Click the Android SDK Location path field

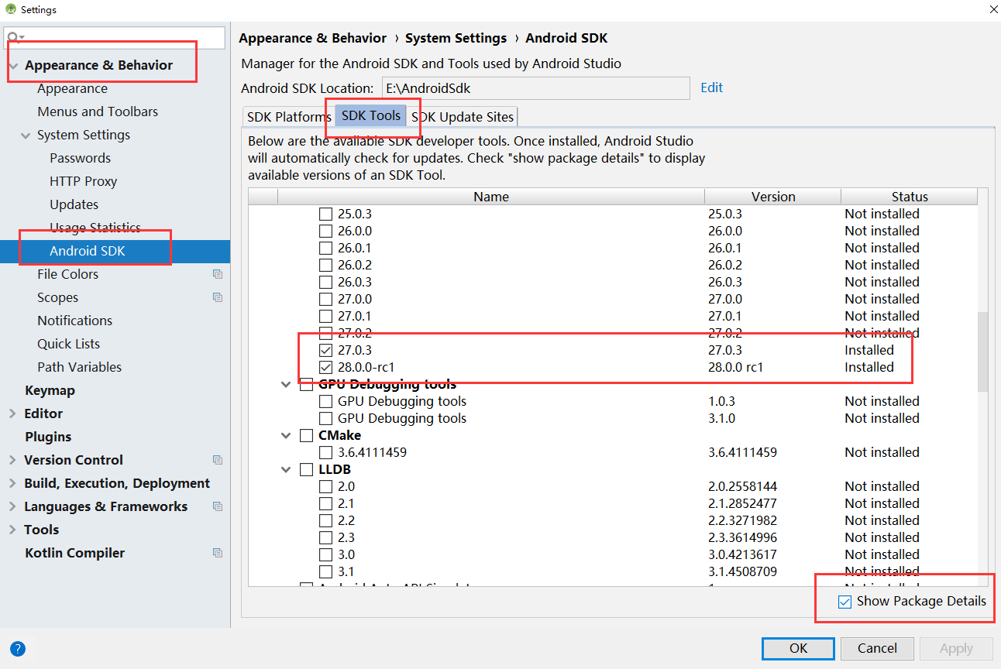pyautogui.click(x=535, y=88)
